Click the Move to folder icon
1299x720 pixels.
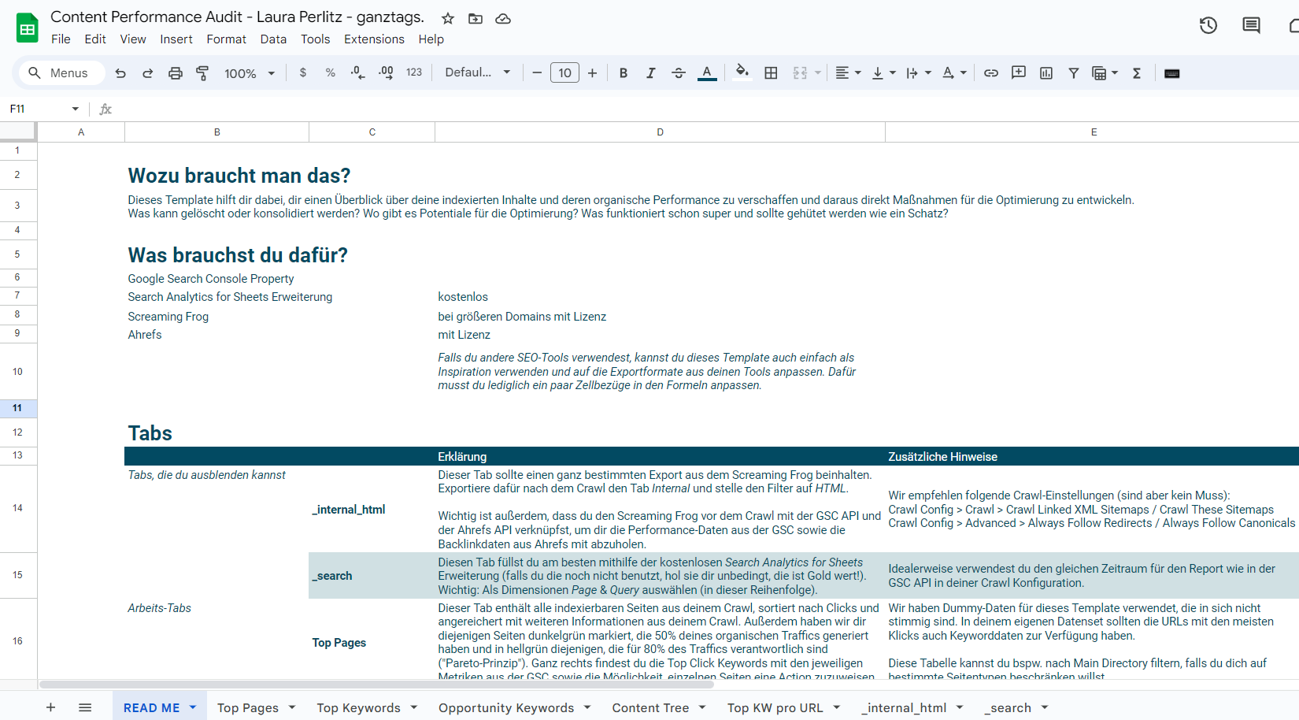(476, 18)
